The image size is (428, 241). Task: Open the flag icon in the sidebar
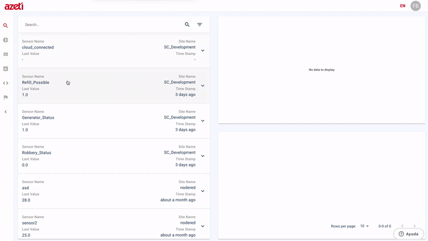point(6,97)
